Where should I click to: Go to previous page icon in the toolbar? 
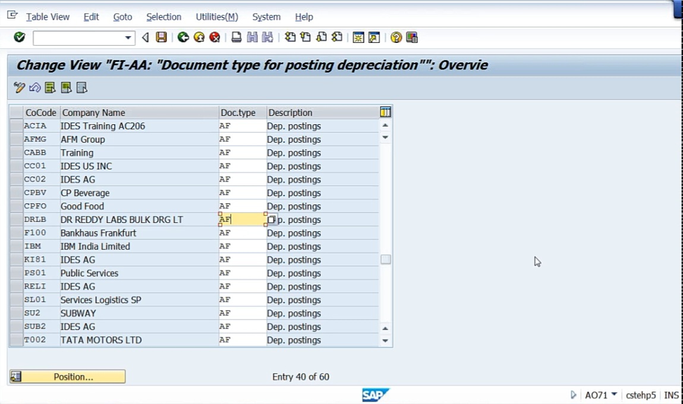coord(306,37)
